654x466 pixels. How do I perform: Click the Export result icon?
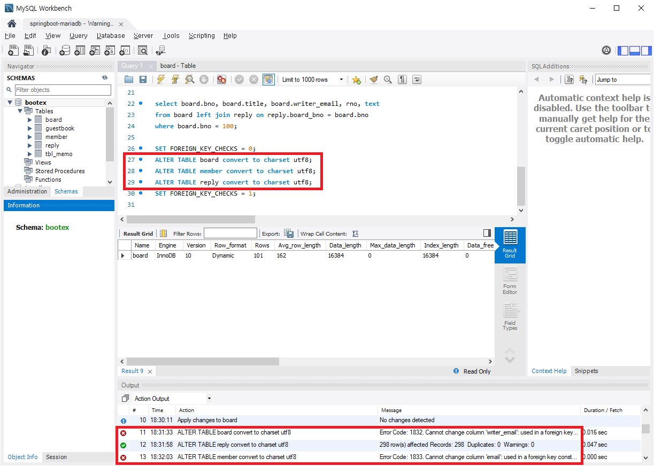coord(289,234)
